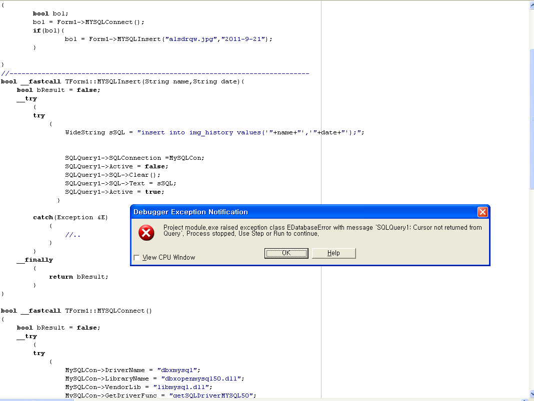Click the vertical scrollbar up arrow
Viewport: 534px width, 401px height.
tap(531, 5)
